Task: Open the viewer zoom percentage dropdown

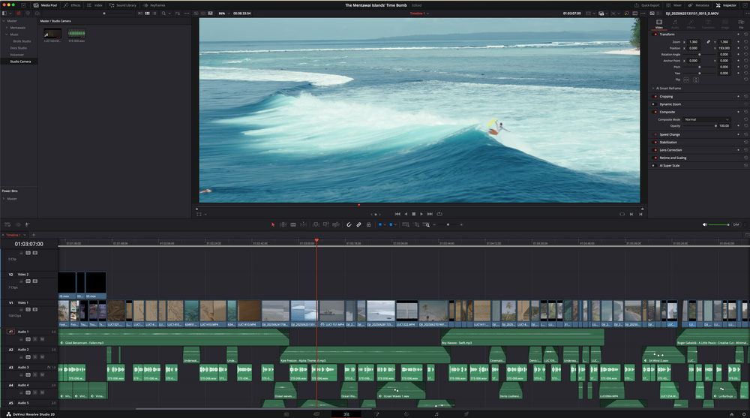Action: (x=223, y=14)
